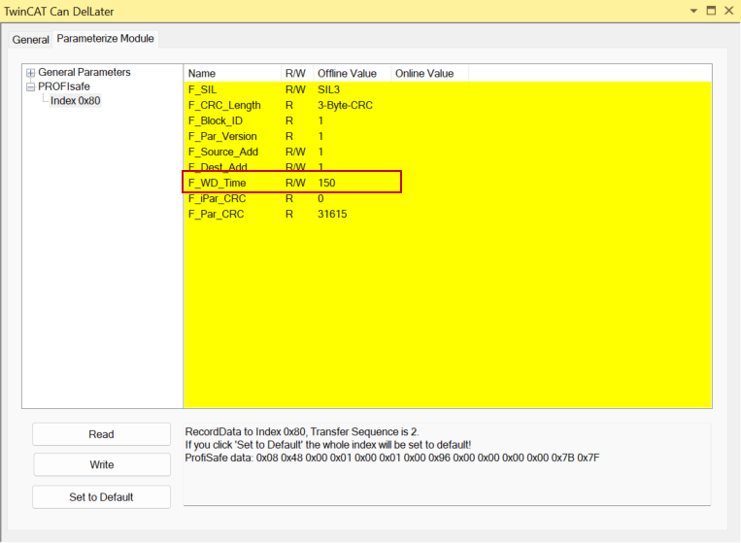Click the R cell of F_Par_CRC
This screenshot has width=741, height=543.
[x=289, y=214]
